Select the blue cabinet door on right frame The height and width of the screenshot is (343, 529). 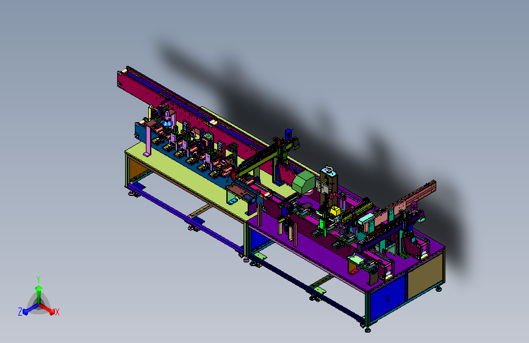[387, 298]
